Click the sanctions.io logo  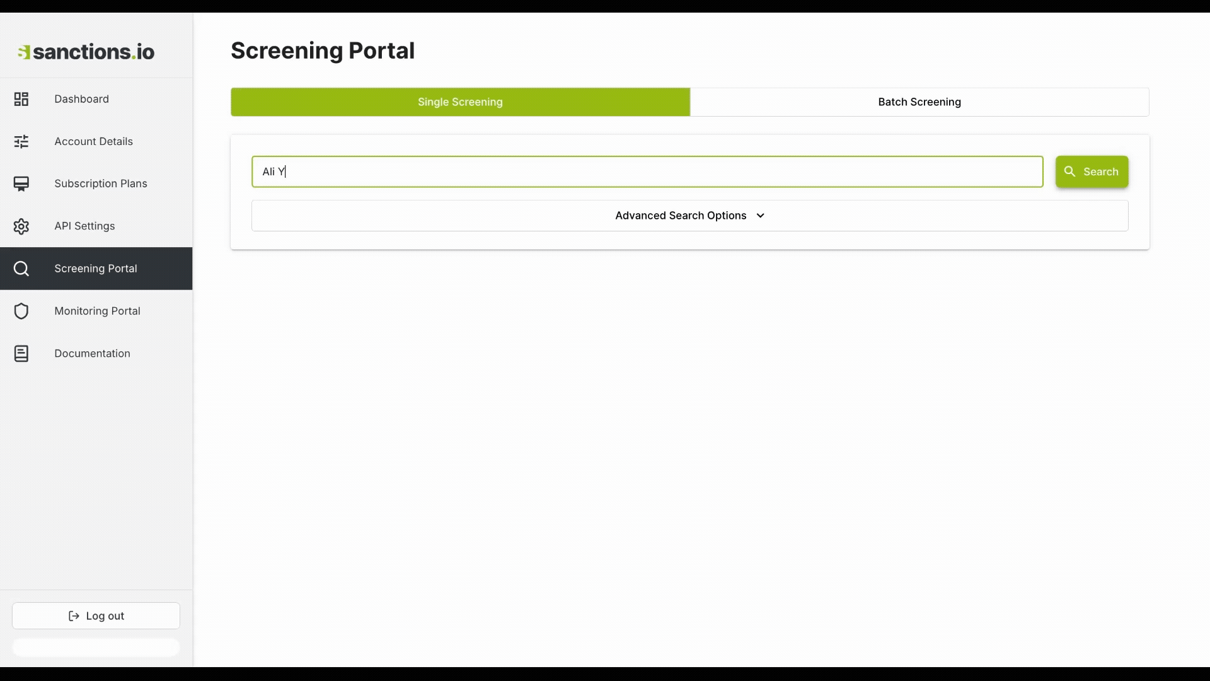click(86, 52)
